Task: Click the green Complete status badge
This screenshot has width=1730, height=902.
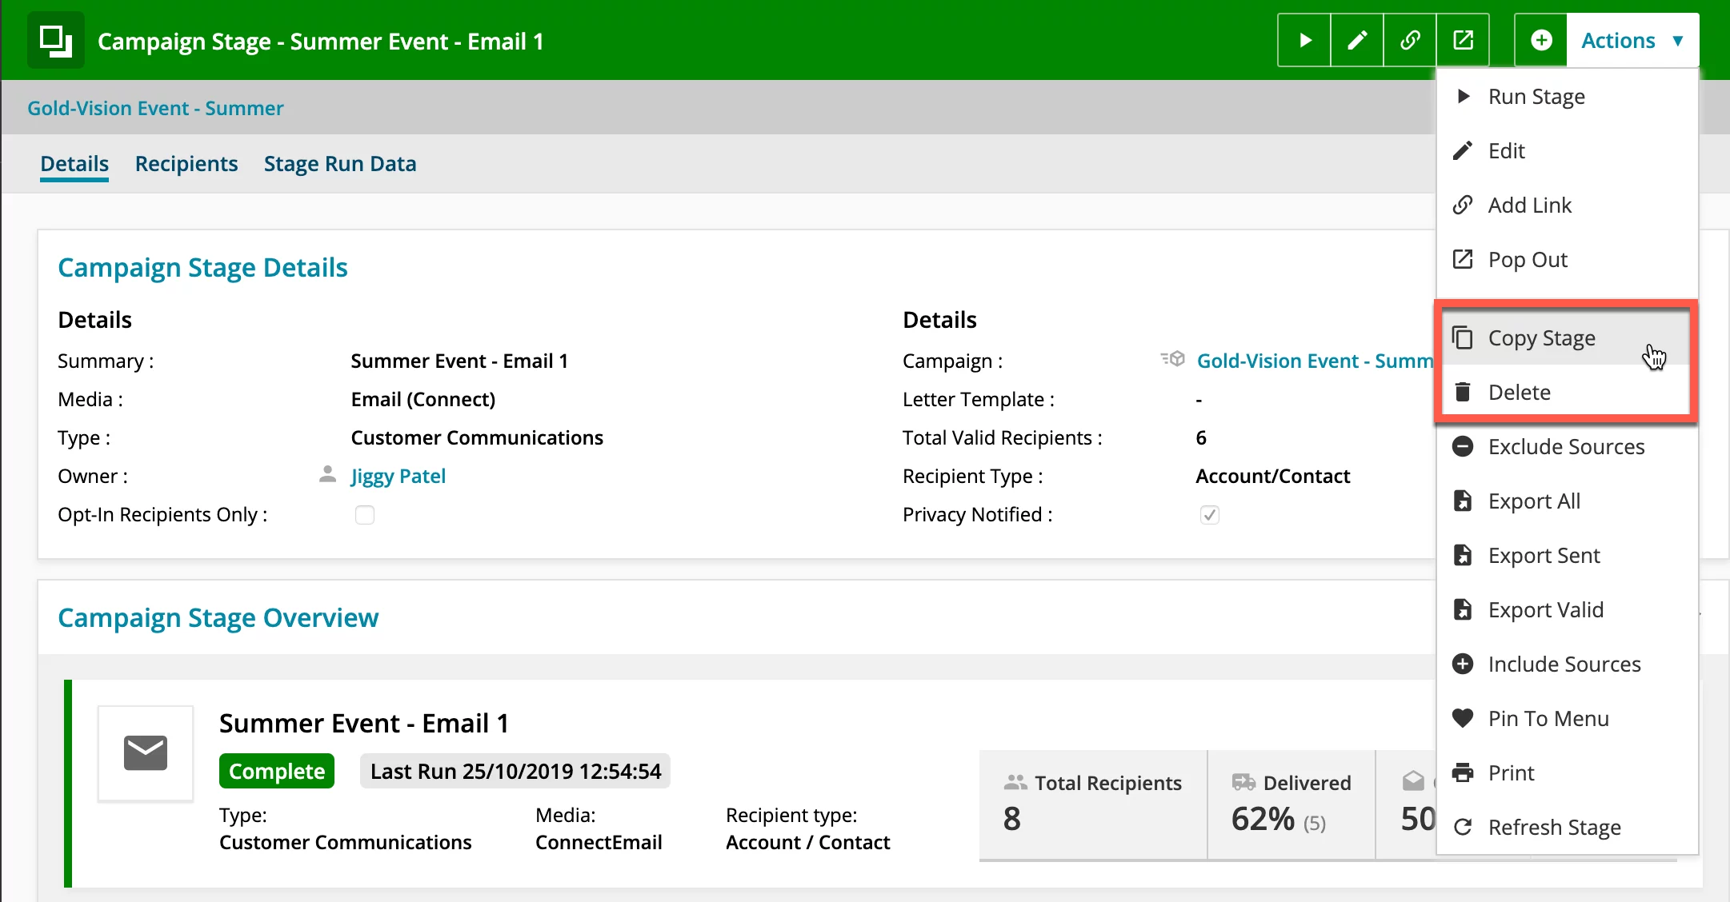Action: pos(277,771)
